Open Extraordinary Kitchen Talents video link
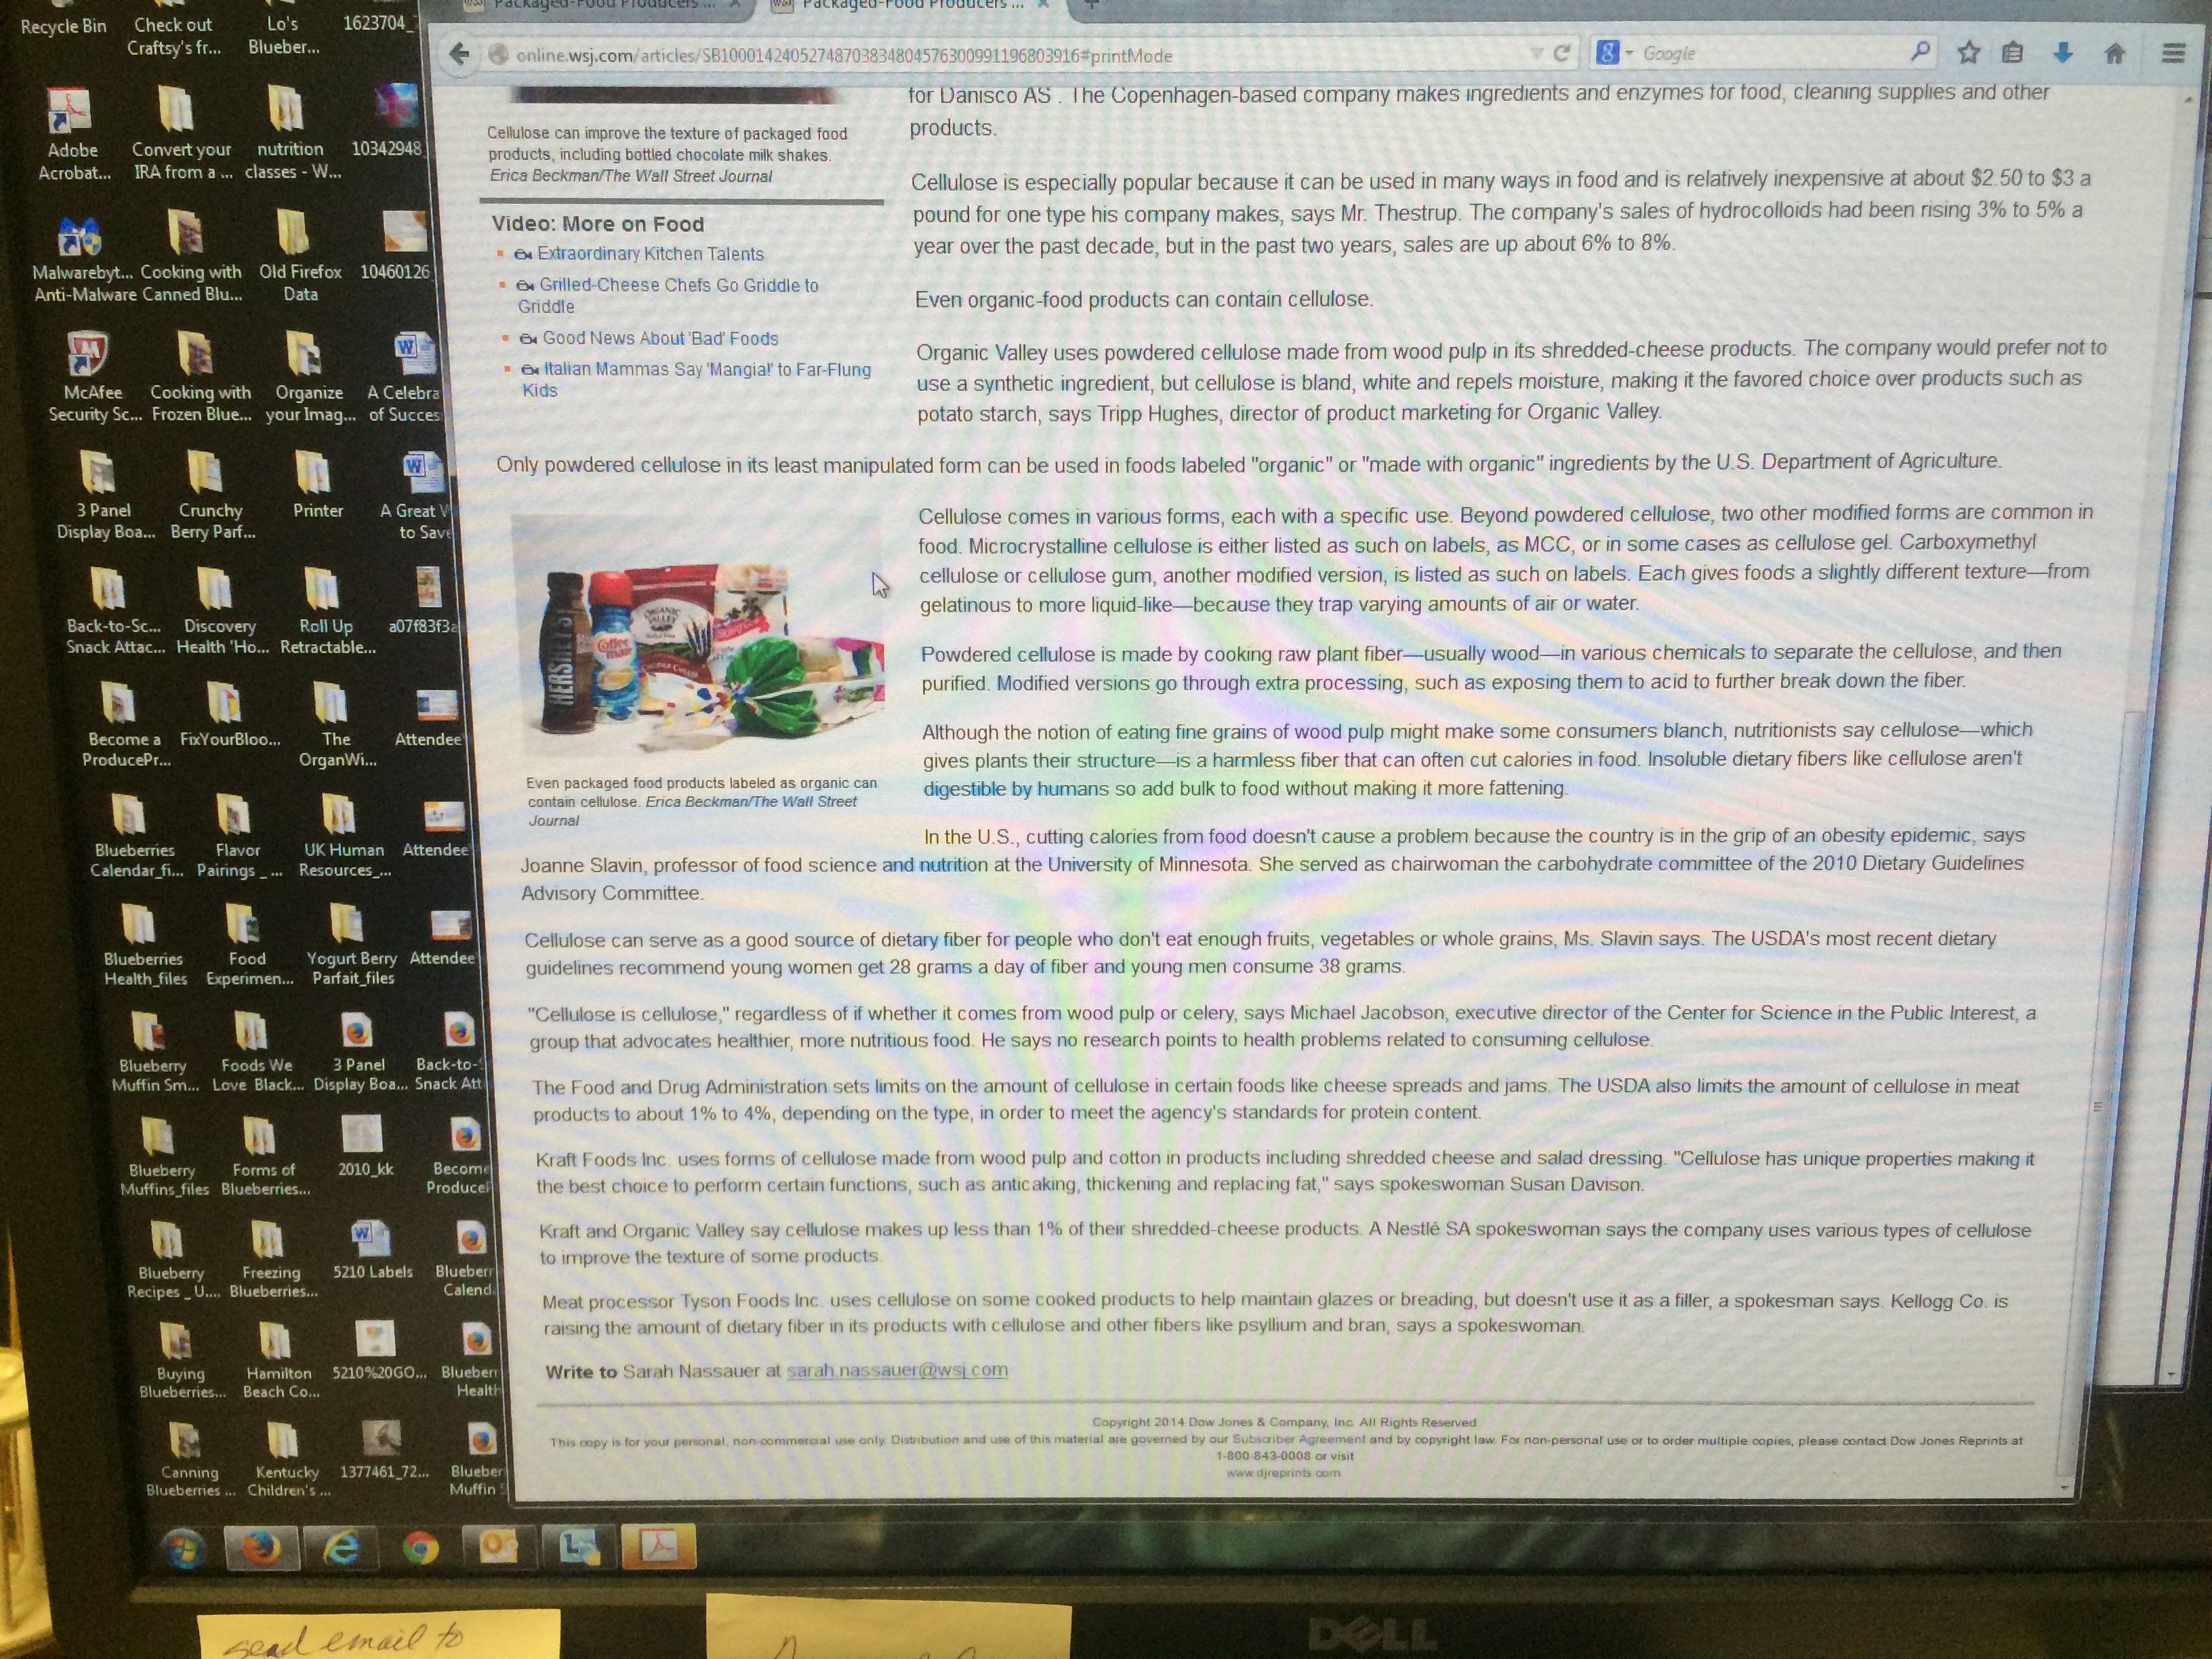2212x1659 pixels. coord(650,254)
